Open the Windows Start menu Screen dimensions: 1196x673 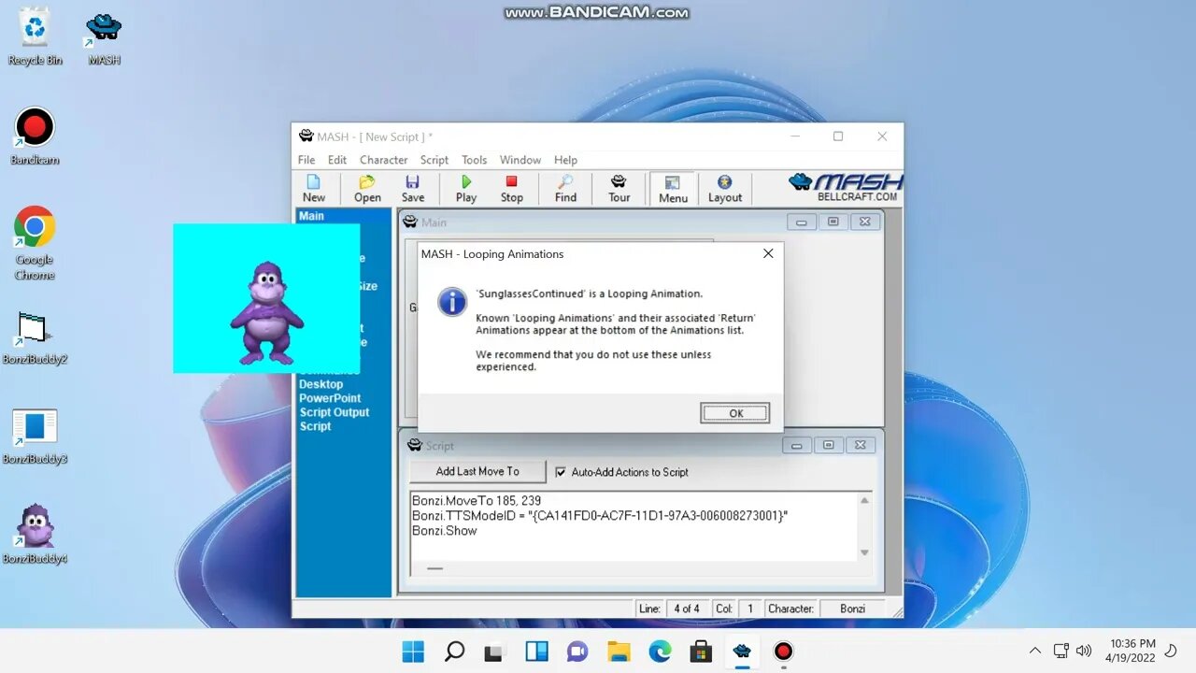click(x=413, y=652)
